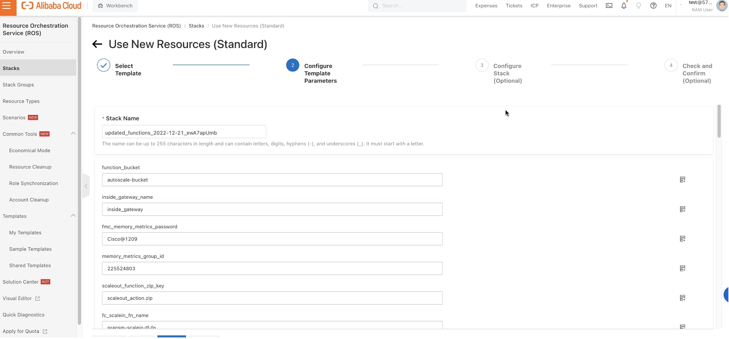Collapse the Templates section
This screenshot has height=339, width=729.
[73, 215]
